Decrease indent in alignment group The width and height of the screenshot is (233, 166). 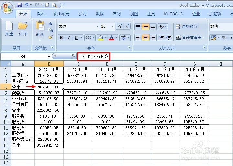coord(161,37)
